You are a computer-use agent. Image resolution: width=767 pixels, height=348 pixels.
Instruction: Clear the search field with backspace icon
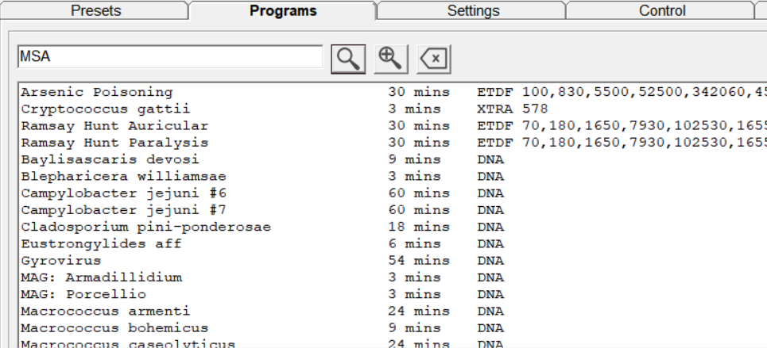(434, 58)
